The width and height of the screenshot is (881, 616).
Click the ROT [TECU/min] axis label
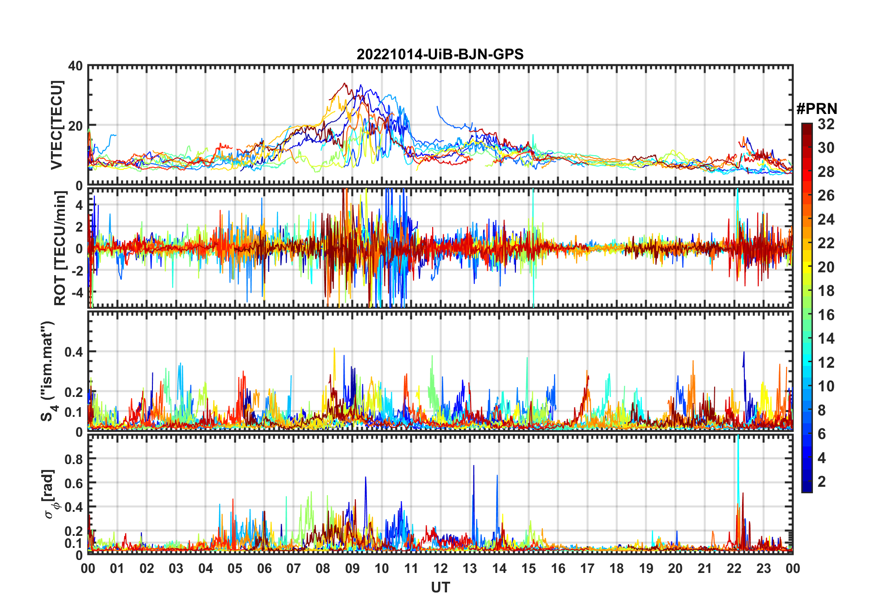(x=60, y=248)
